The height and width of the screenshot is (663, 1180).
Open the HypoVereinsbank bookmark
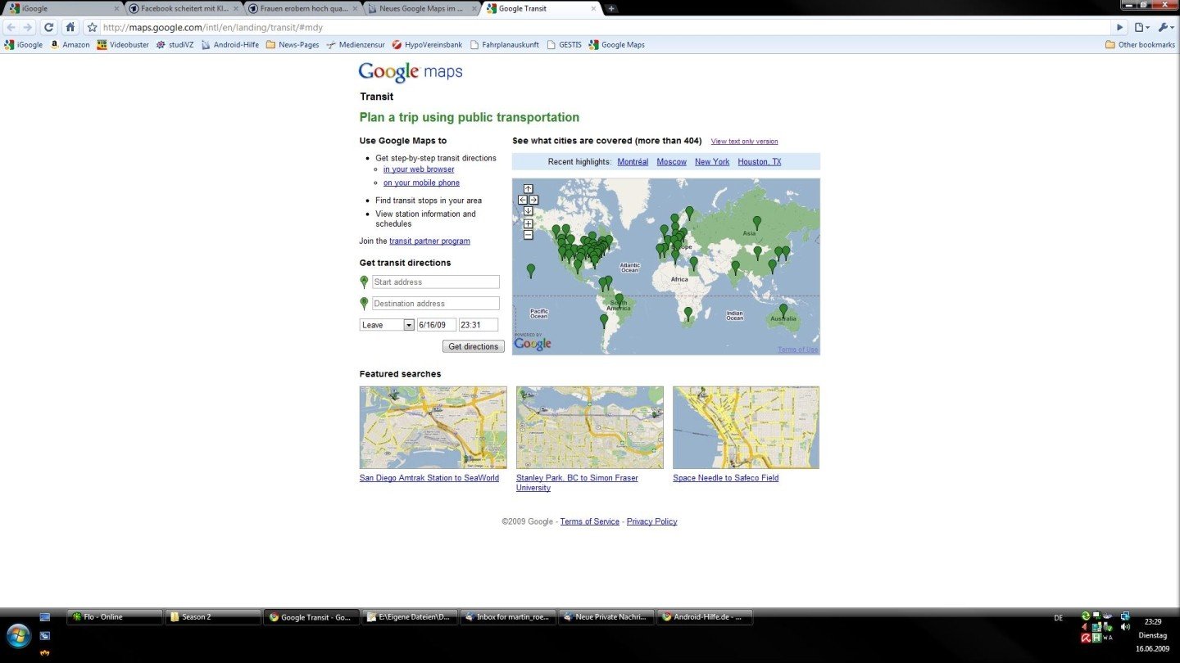(x=427, y=45)
